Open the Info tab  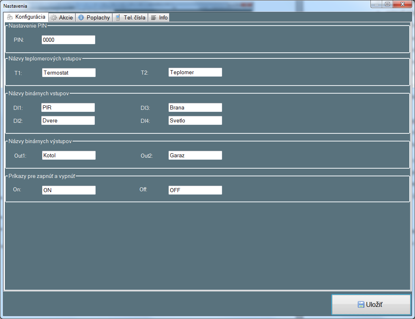pyautogui.click(x=159, y=17)
